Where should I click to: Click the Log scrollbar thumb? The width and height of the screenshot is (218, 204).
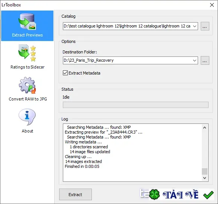pyautogui.click(x=204, y=171)
